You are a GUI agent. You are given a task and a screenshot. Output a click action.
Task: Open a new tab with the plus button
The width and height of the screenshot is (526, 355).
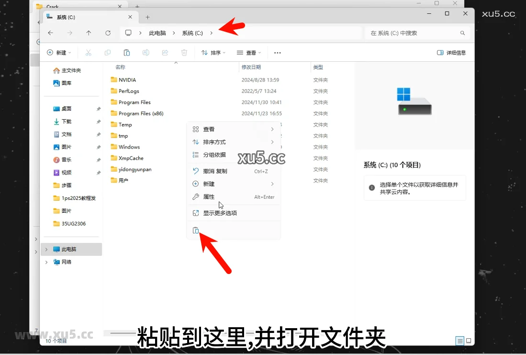[147, 17]
